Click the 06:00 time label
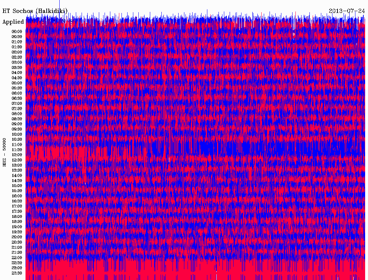 pyautogui.click(x=17, y=93)
